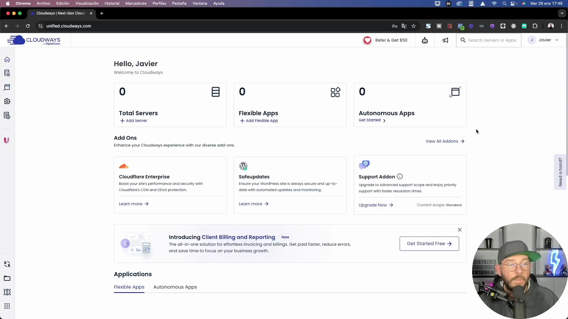Click Upgrade Now for Support Addon
The image size is (568, 319).
pos(376,205)
